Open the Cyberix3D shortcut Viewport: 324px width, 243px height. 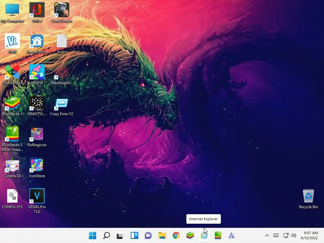click(x=12, y=168)
